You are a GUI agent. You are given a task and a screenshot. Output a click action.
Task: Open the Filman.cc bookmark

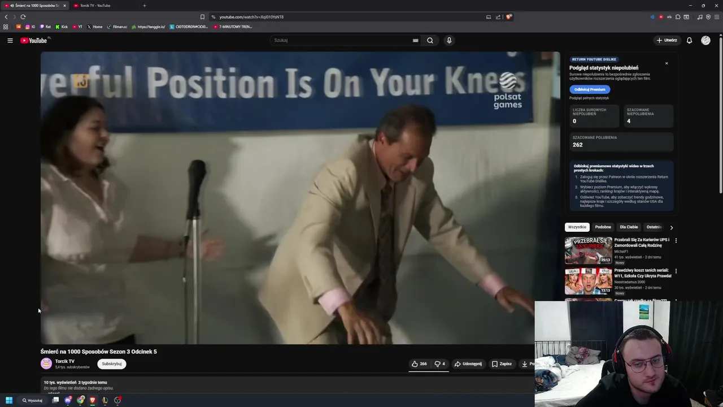117,27
